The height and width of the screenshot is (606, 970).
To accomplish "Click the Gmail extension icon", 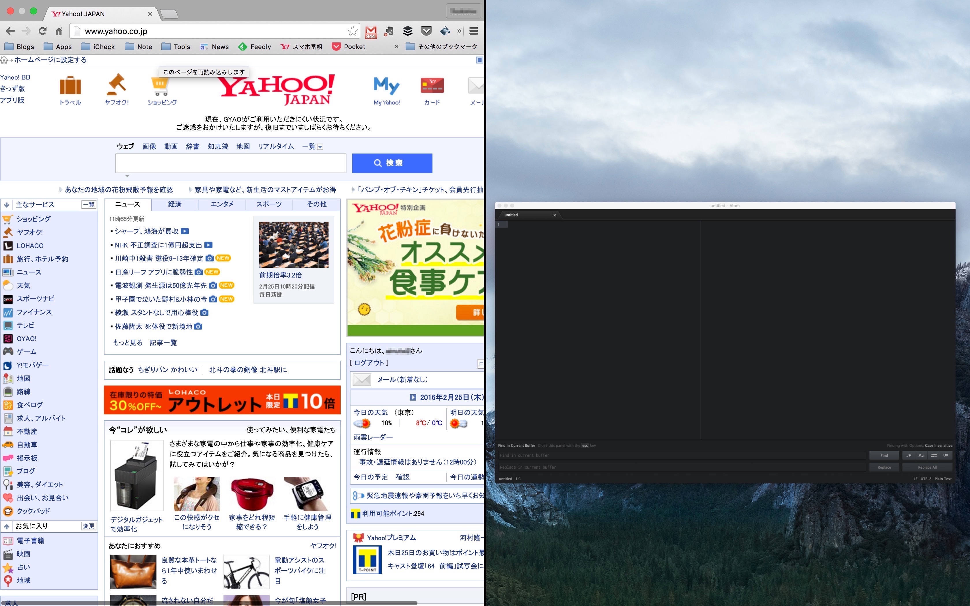I will point(371,31).
